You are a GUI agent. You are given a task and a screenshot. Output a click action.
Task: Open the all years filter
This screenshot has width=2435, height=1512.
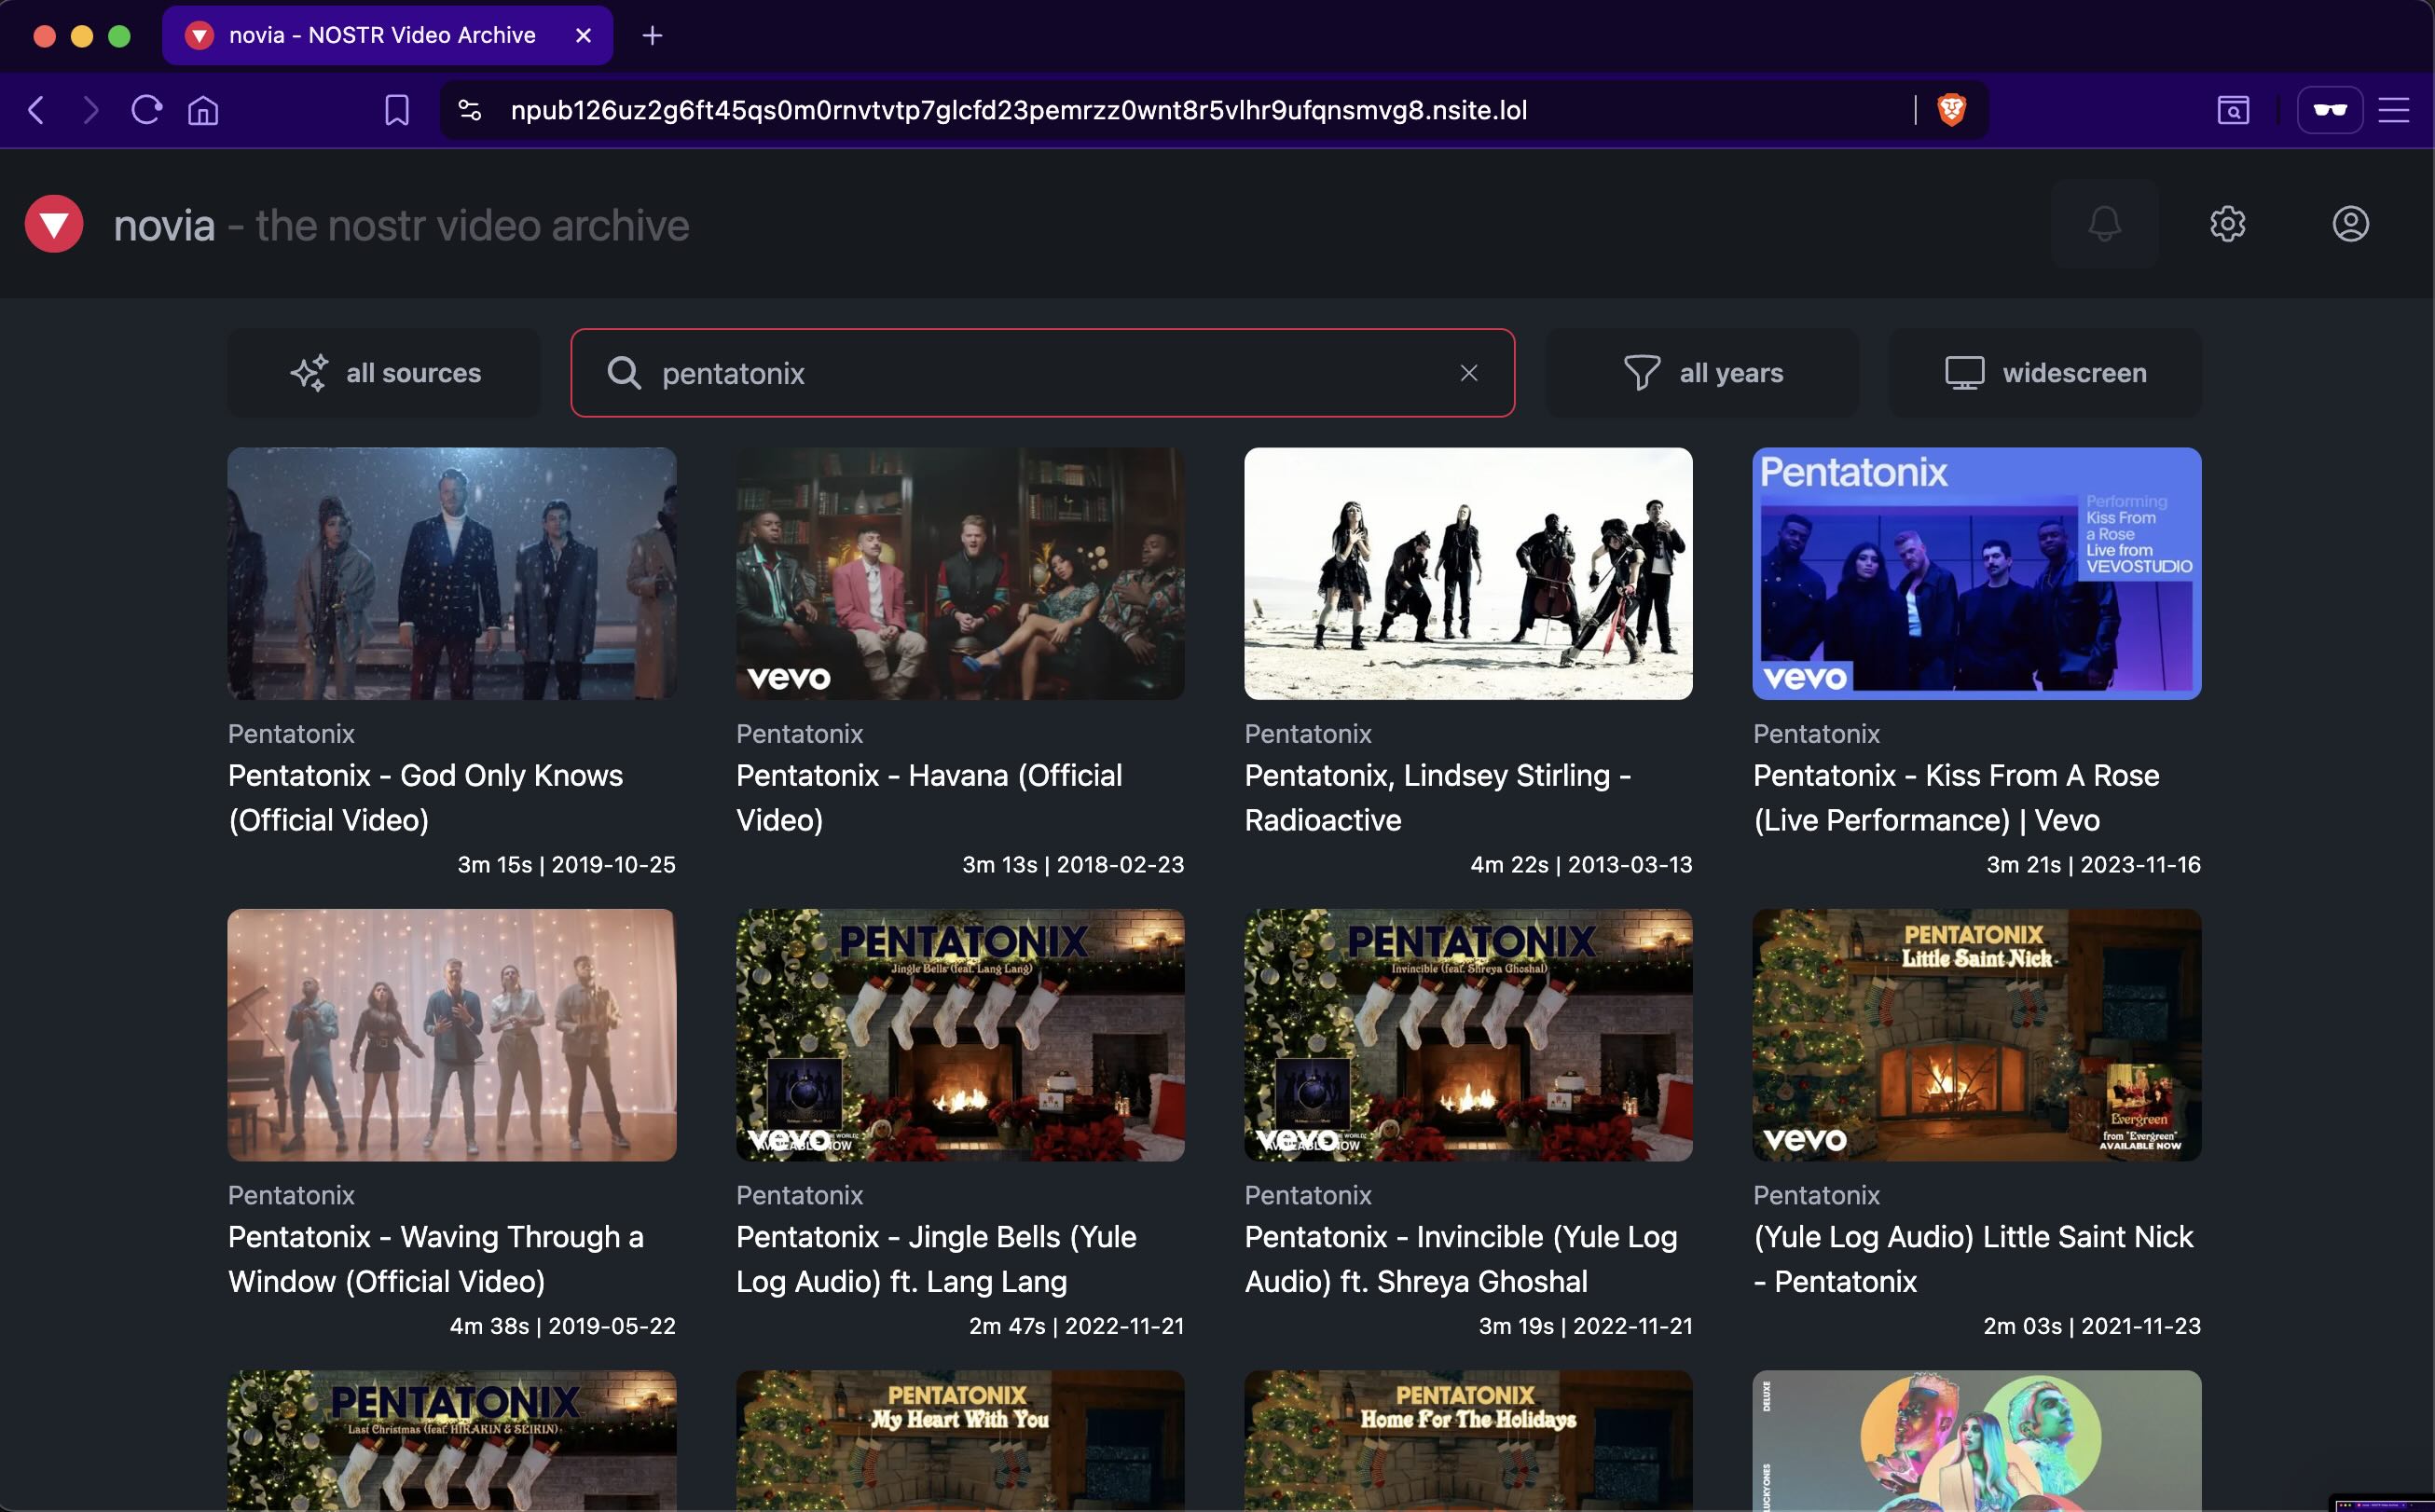pyautogui.click(x=1702, y=373)
